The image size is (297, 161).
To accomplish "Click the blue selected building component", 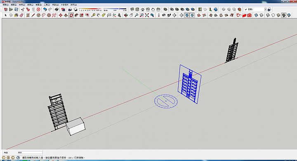I will click(189, 84).
